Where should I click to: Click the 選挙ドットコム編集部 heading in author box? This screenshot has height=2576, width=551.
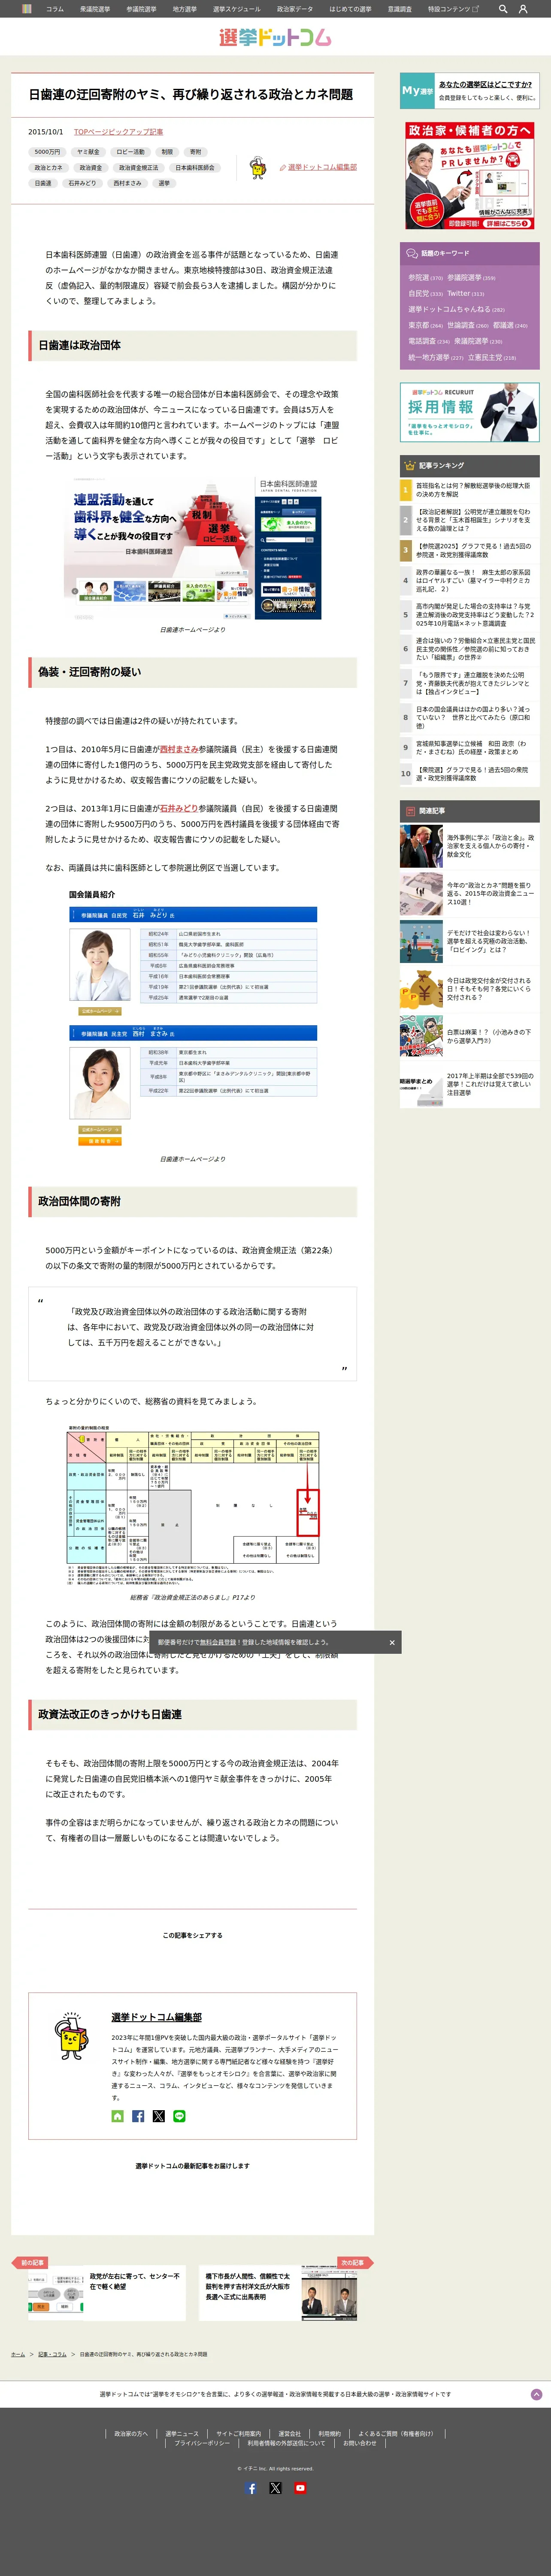coord(157,2017)
